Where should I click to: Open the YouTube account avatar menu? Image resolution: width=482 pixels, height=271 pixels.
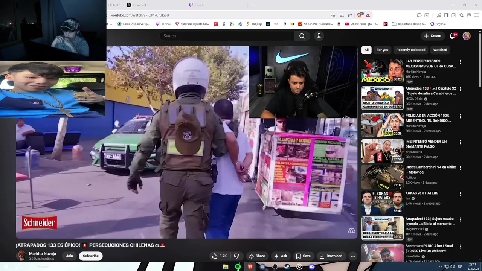tap(467, 36)
